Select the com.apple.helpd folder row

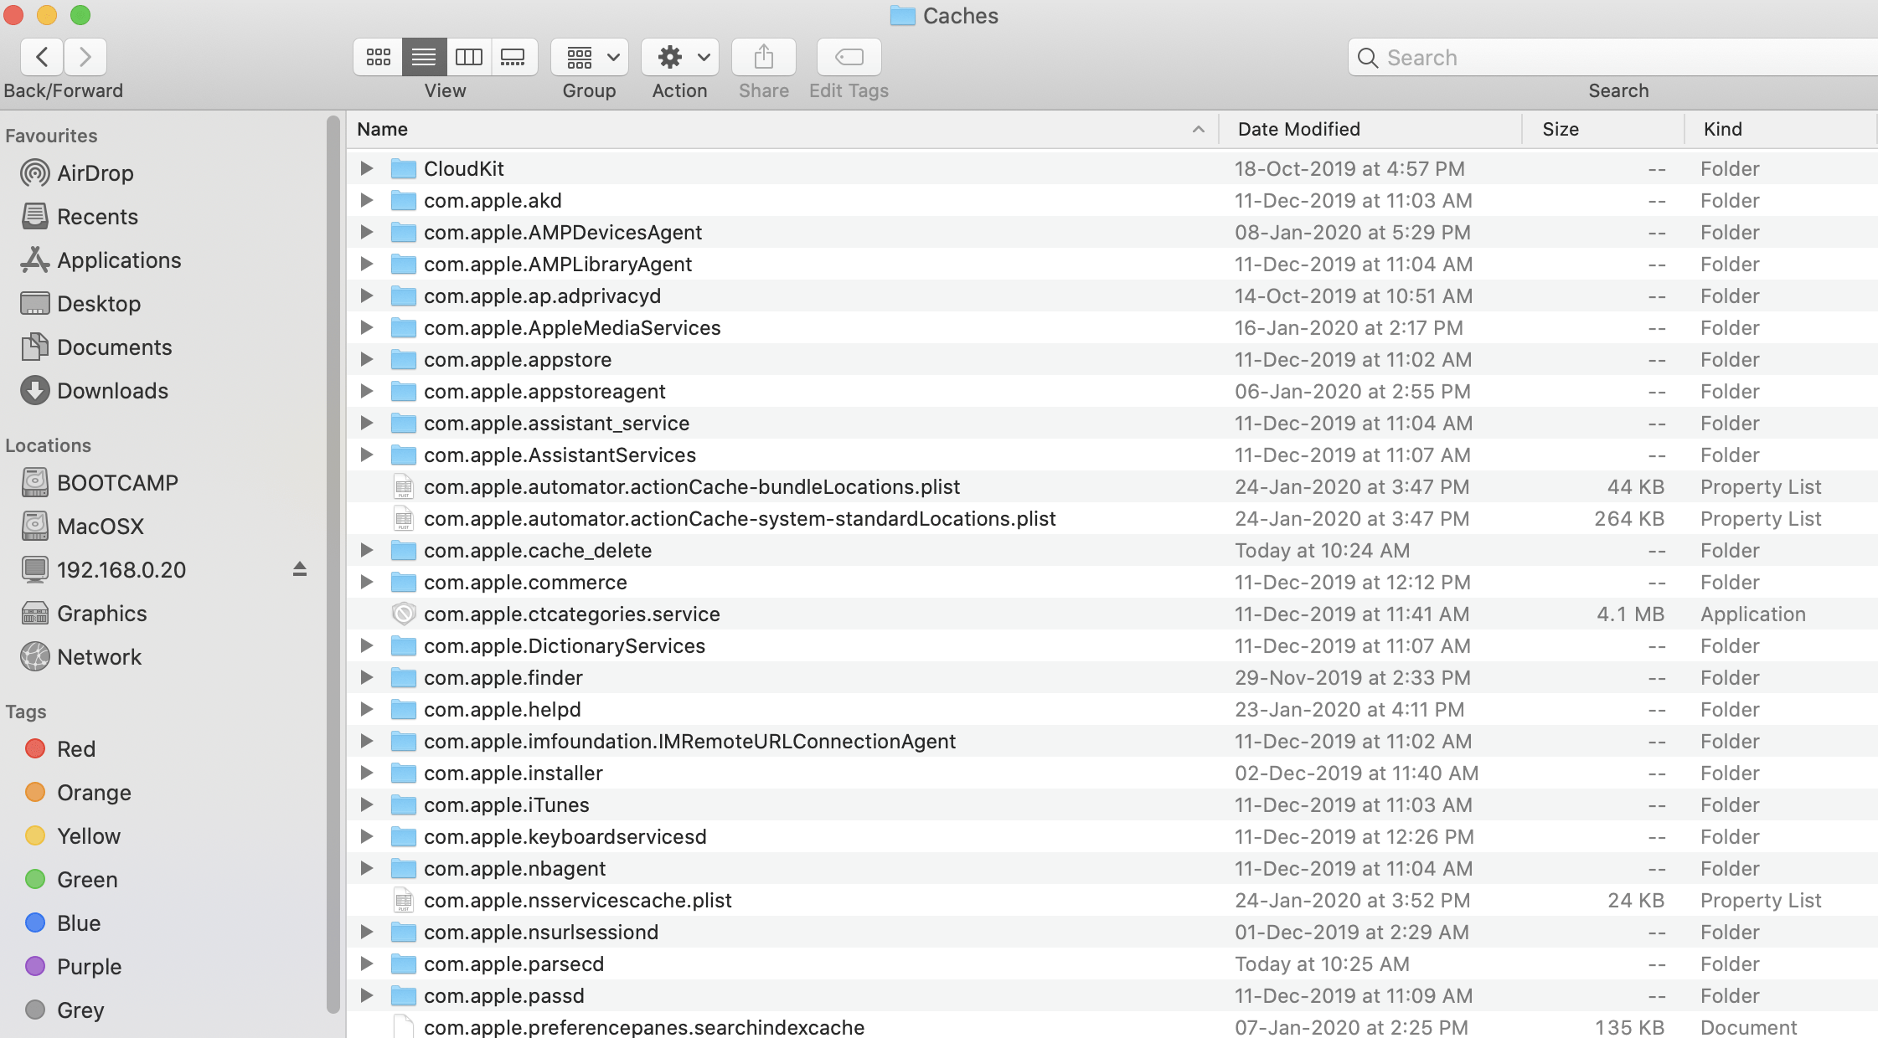coord(1112,709)
